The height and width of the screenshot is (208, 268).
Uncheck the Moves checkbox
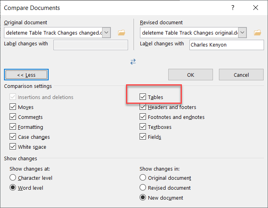[13, 107]
